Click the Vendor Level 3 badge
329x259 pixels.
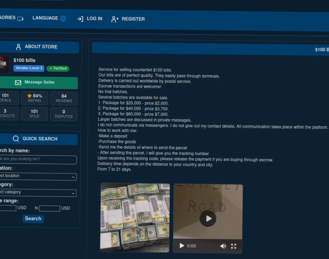pos(29,68)
